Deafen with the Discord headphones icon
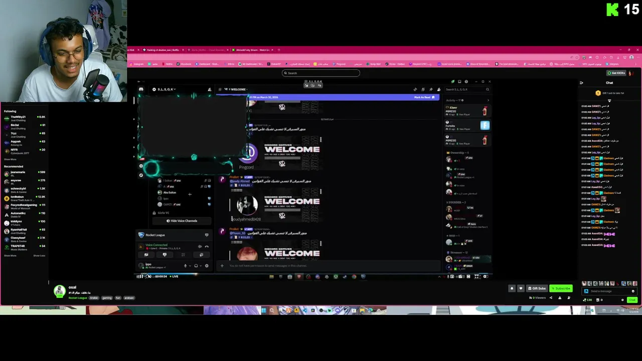This screenshot has width=642, height=361. pyautogui.click(x=196, y=266)
